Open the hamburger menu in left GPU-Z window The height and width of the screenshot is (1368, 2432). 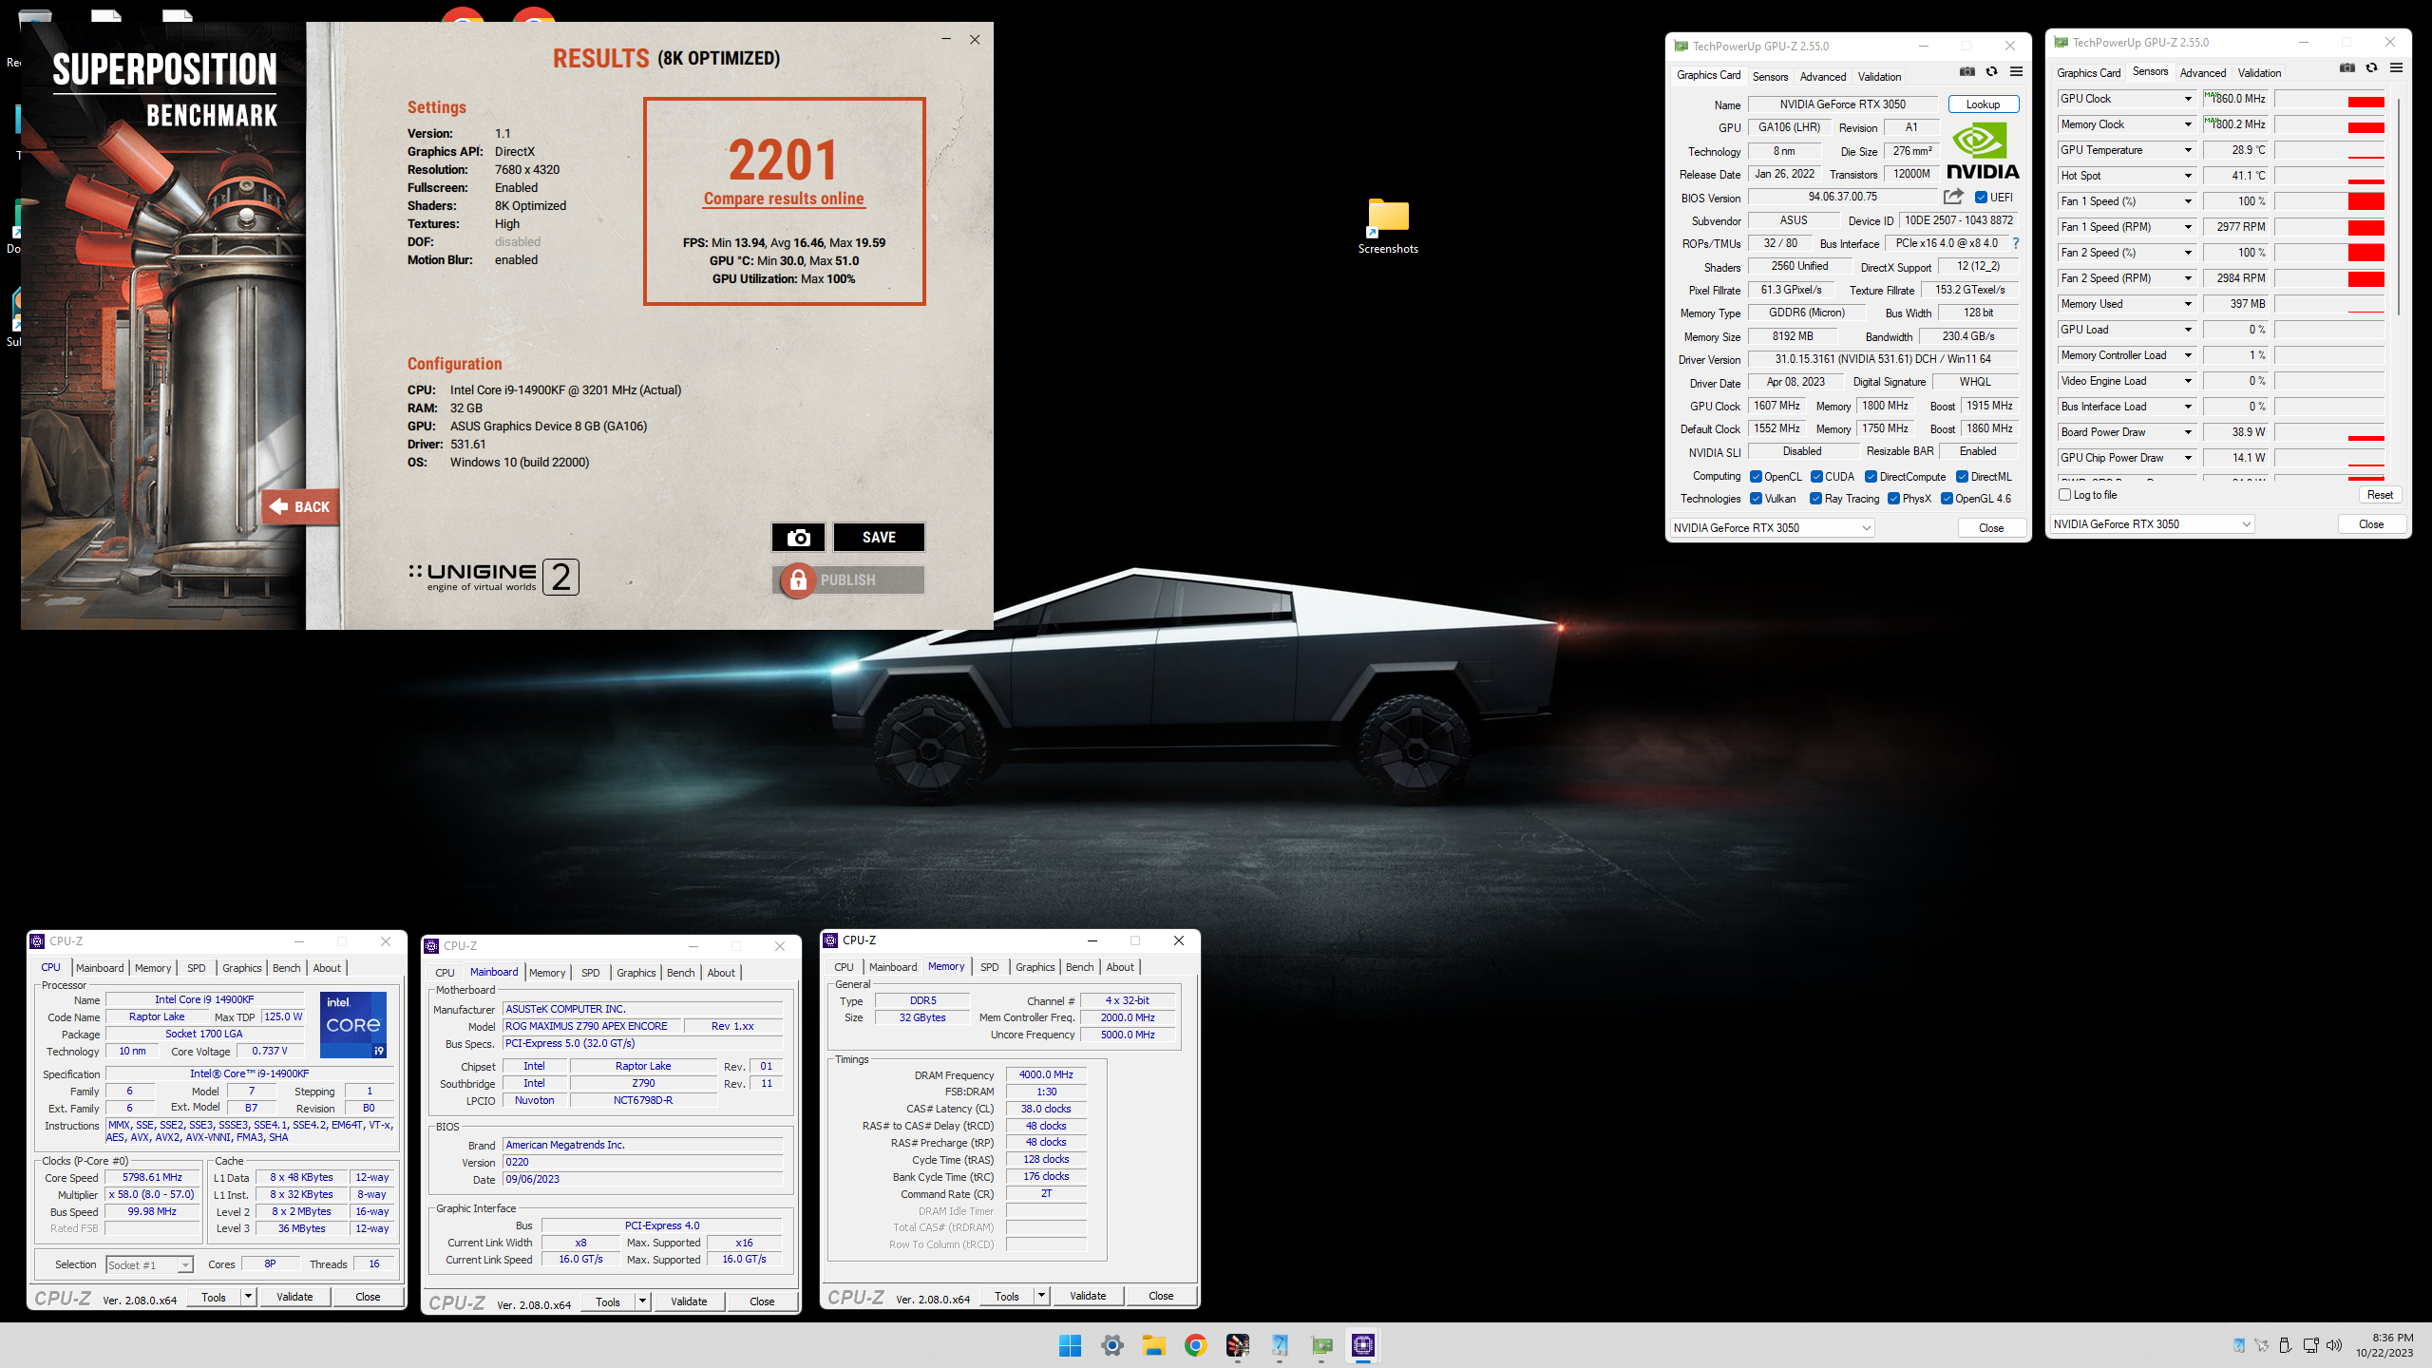point(2016,71)
